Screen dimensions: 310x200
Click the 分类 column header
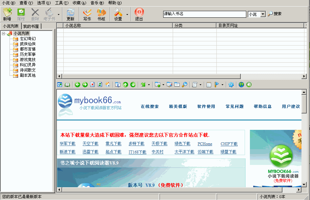(x=194, y=26)
